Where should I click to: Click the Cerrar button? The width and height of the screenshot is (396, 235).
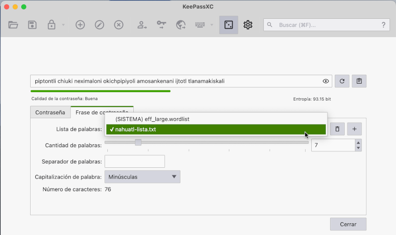(348, 224)
